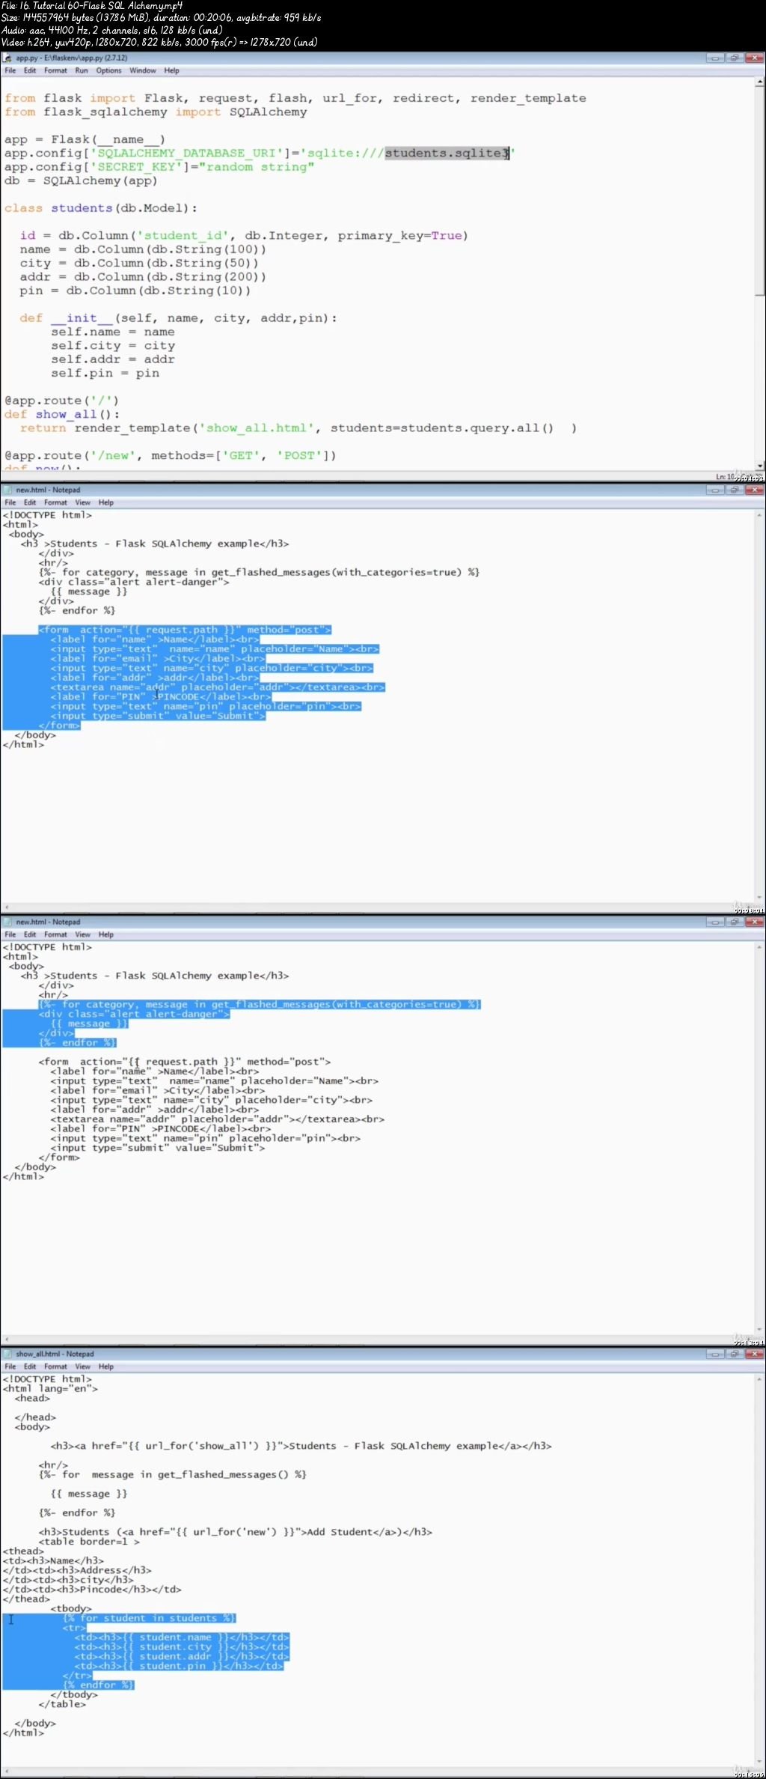Image resolution: width=766 pixels, height=1779 pixels.
Task: Click the '<html lang="en">' line in show_all.html
Action: [x=50, y=1388]
